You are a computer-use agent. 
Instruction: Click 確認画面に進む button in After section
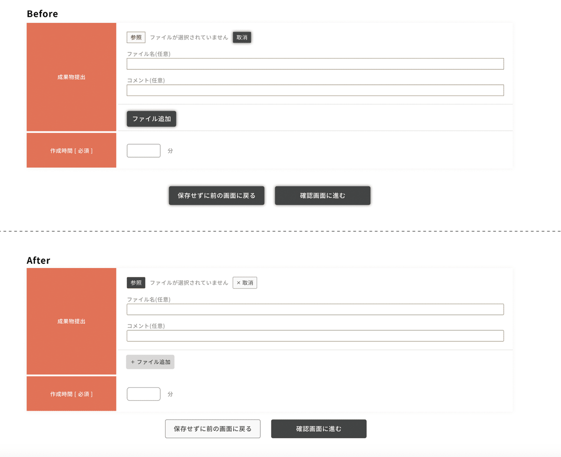[319, 428]
